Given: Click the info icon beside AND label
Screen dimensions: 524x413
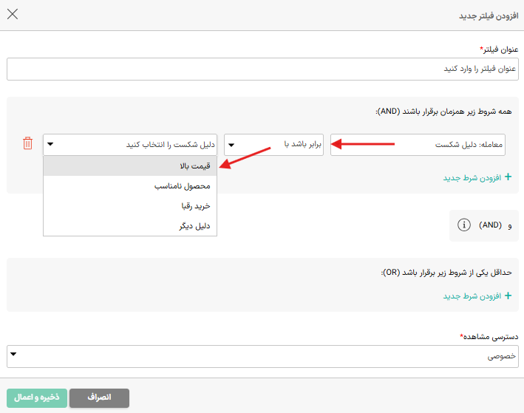Looking at the screenshot, I should tap(464, 225).
